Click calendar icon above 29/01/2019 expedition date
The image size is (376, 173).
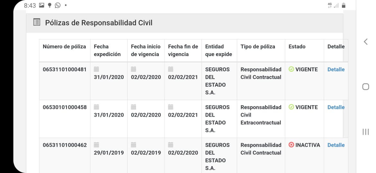[96, 145]
